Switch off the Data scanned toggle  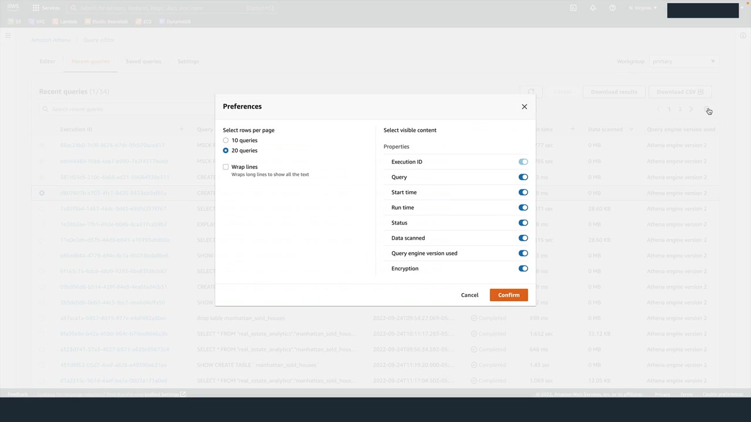[x=523, y=238]
